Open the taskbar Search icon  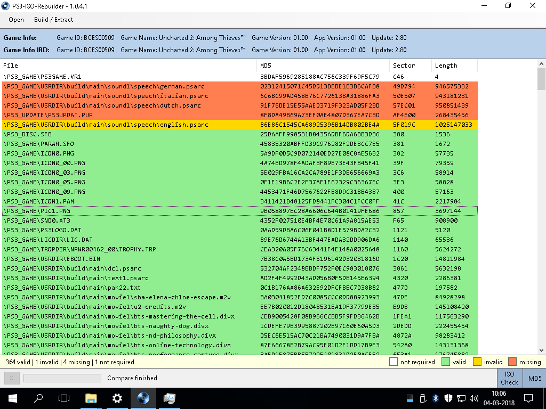click(38, 398)
